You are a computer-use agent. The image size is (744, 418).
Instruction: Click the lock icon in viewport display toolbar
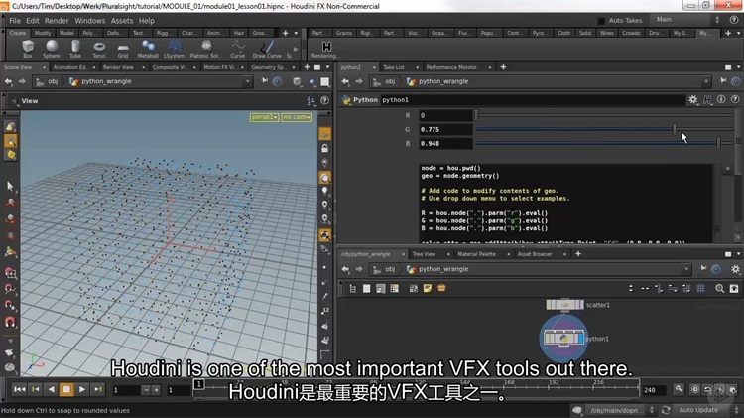(x=325, y=149)
